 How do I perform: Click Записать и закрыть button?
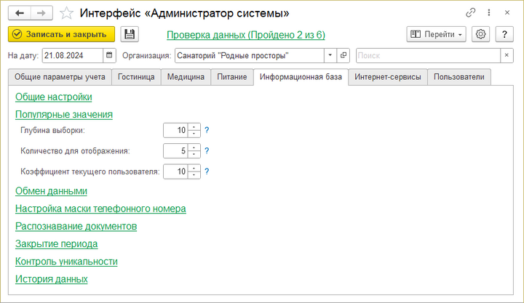tap(61, 34)
